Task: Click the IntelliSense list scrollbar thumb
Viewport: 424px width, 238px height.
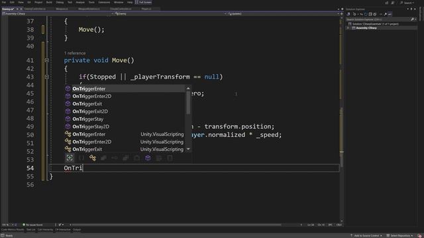Action: (188, 102)
